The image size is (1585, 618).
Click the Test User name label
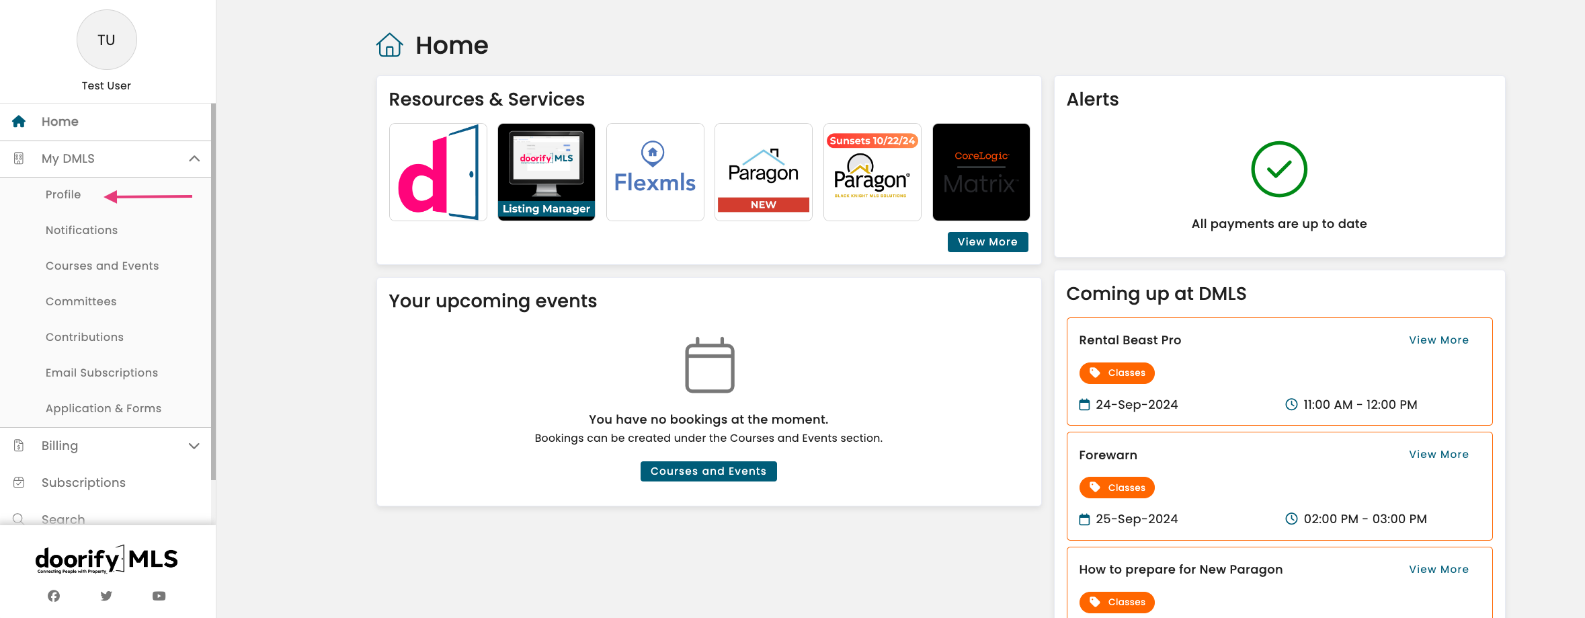pos(106,86)
